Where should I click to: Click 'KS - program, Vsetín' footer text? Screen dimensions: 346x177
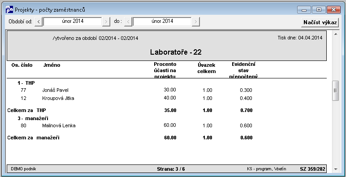tap(267, 169)
